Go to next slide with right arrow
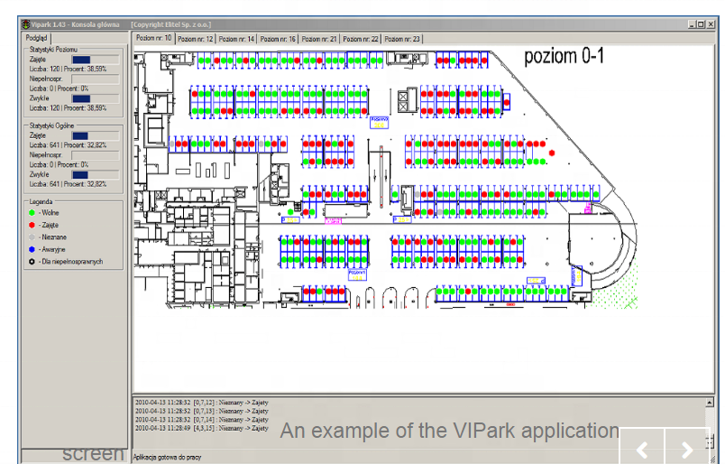Screen dimensions: 725x464 pos(687,450)
